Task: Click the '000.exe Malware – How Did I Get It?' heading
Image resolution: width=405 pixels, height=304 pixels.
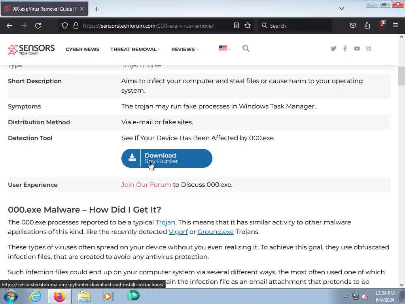Action: pyautogui.click(x=85, y=209)
